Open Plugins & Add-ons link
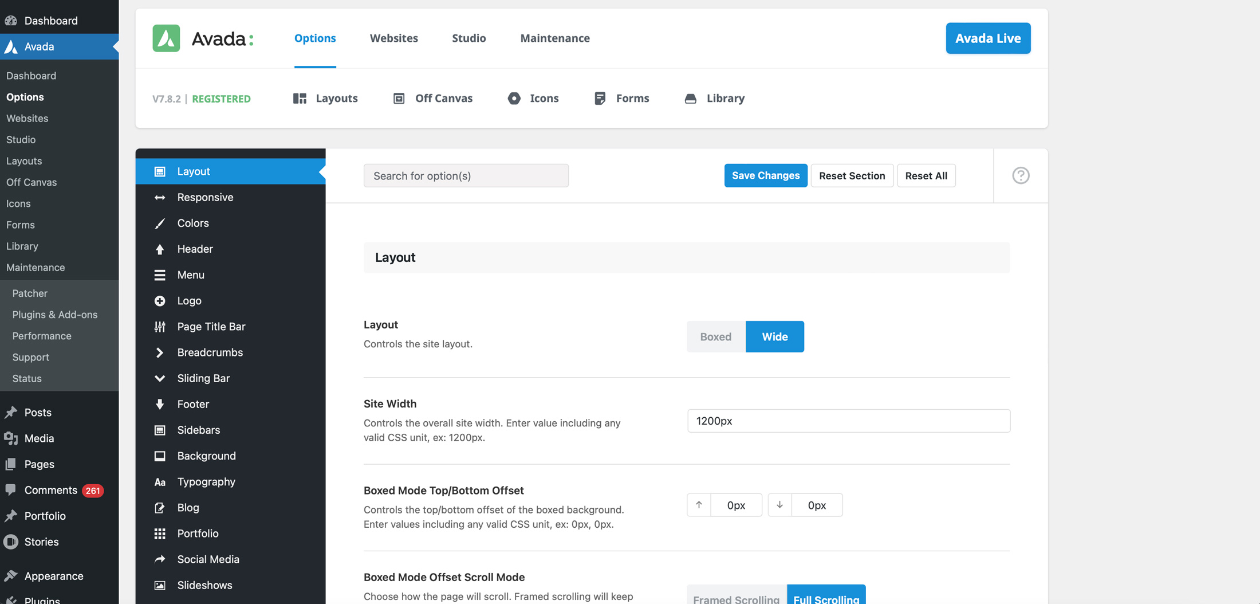The width and height of the screenshot is (1260, 604). pos(55,315)
